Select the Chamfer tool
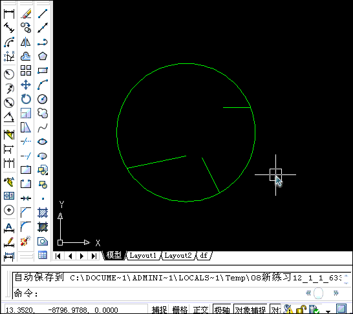 (26, 213)
